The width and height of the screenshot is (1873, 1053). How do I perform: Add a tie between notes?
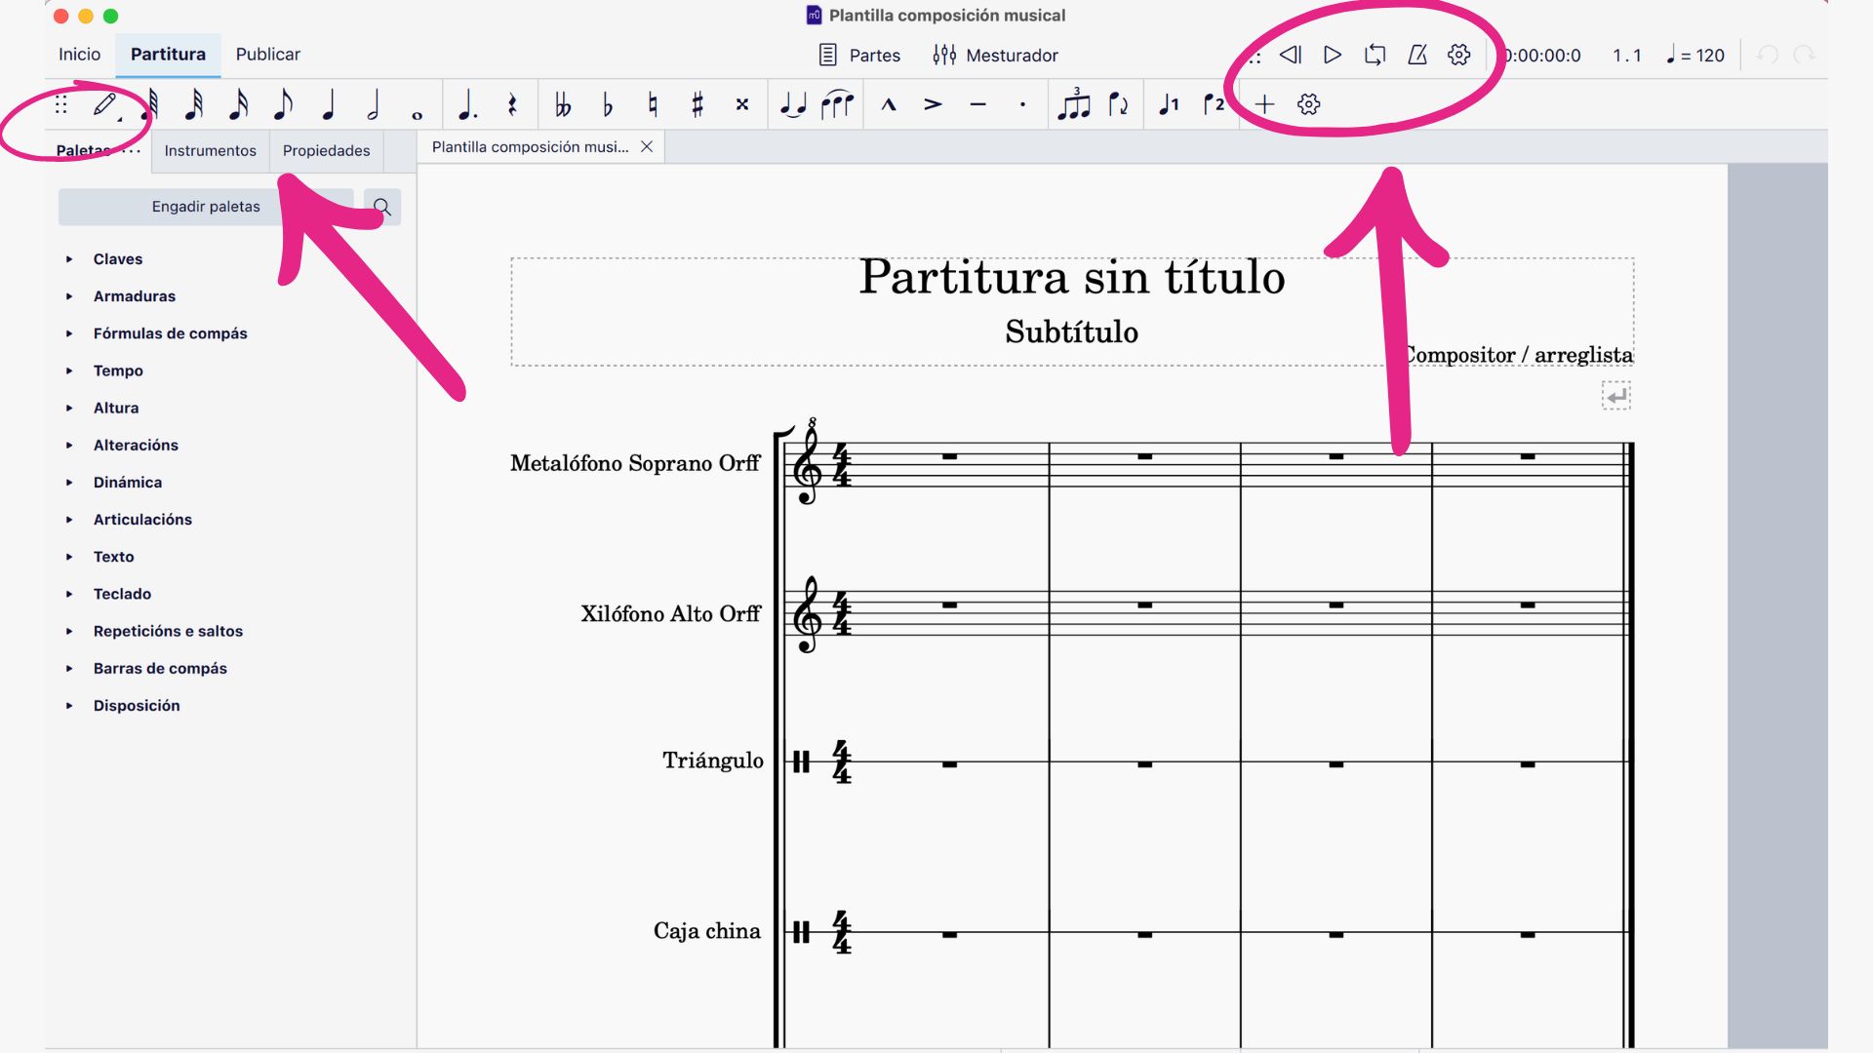point(793,104)
